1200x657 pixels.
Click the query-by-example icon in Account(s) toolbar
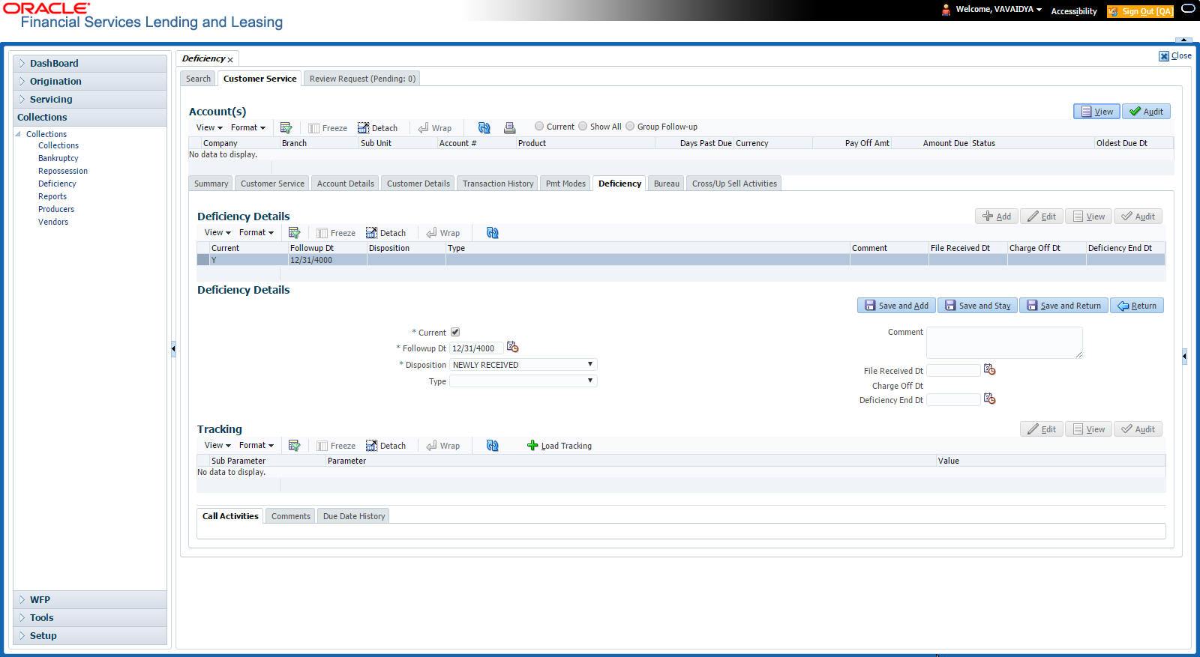[x=286, y=127]
